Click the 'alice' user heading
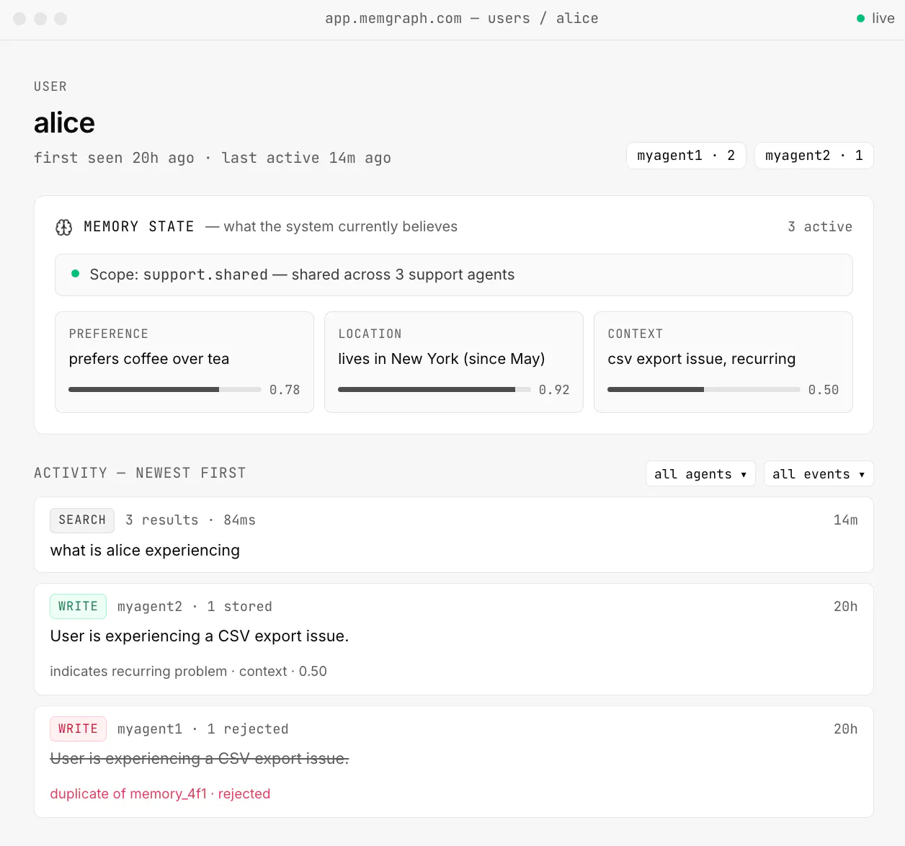Image resolution: width=905 pixels, height=846 pixels. pos(64,123)
